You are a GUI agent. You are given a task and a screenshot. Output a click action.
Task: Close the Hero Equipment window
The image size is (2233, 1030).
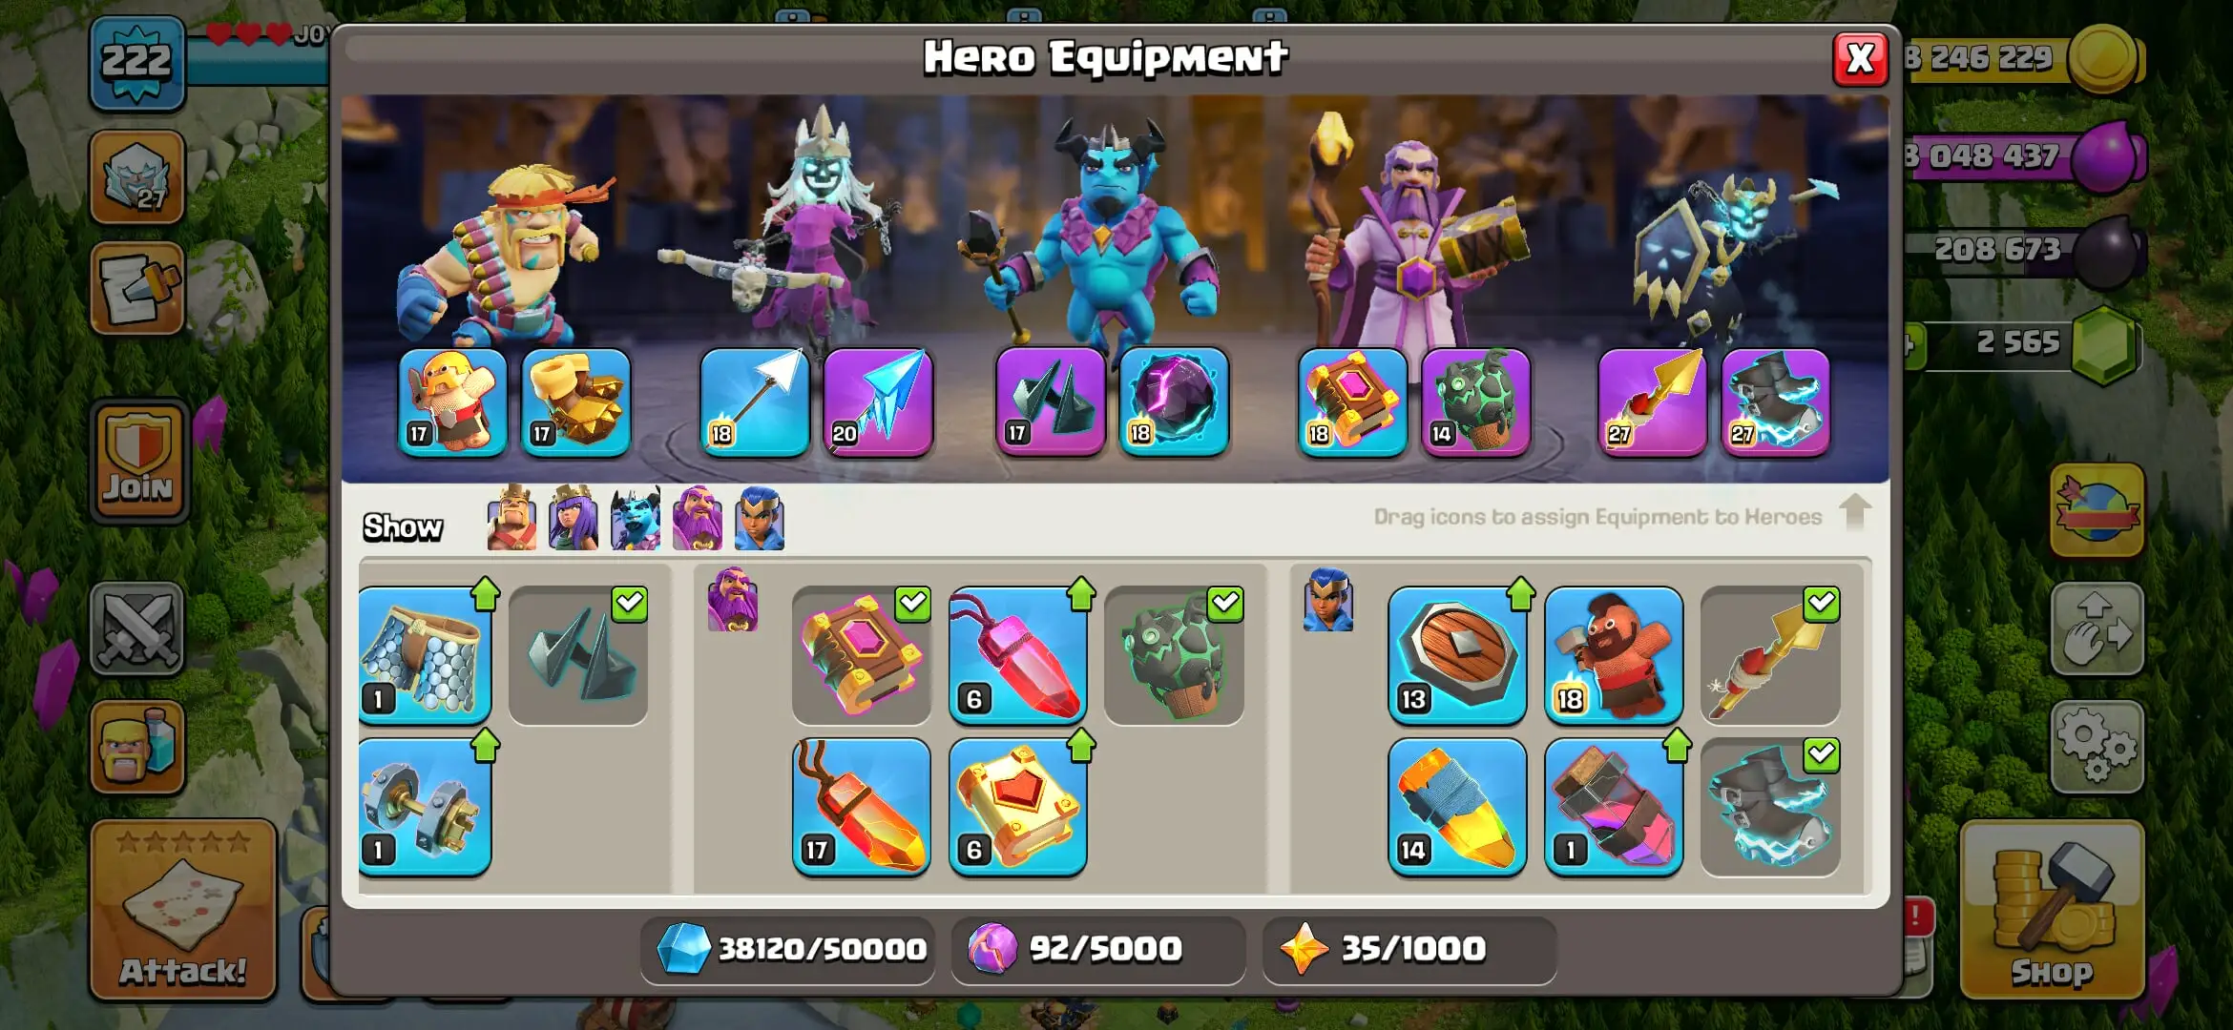click(1860, 59)
